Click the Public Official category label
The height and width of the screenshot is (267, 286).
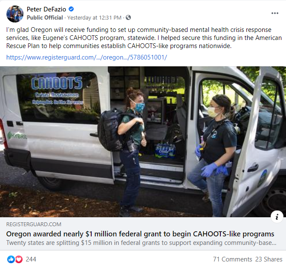45,17
